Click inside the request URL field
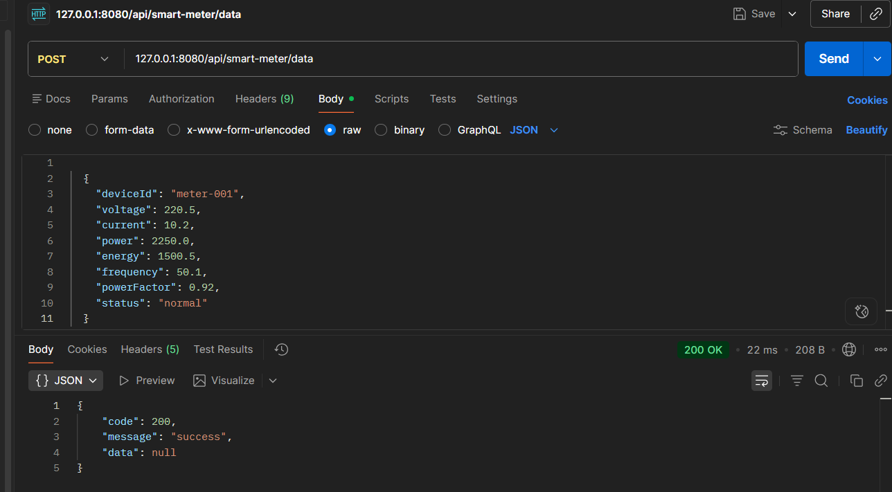 461,59
